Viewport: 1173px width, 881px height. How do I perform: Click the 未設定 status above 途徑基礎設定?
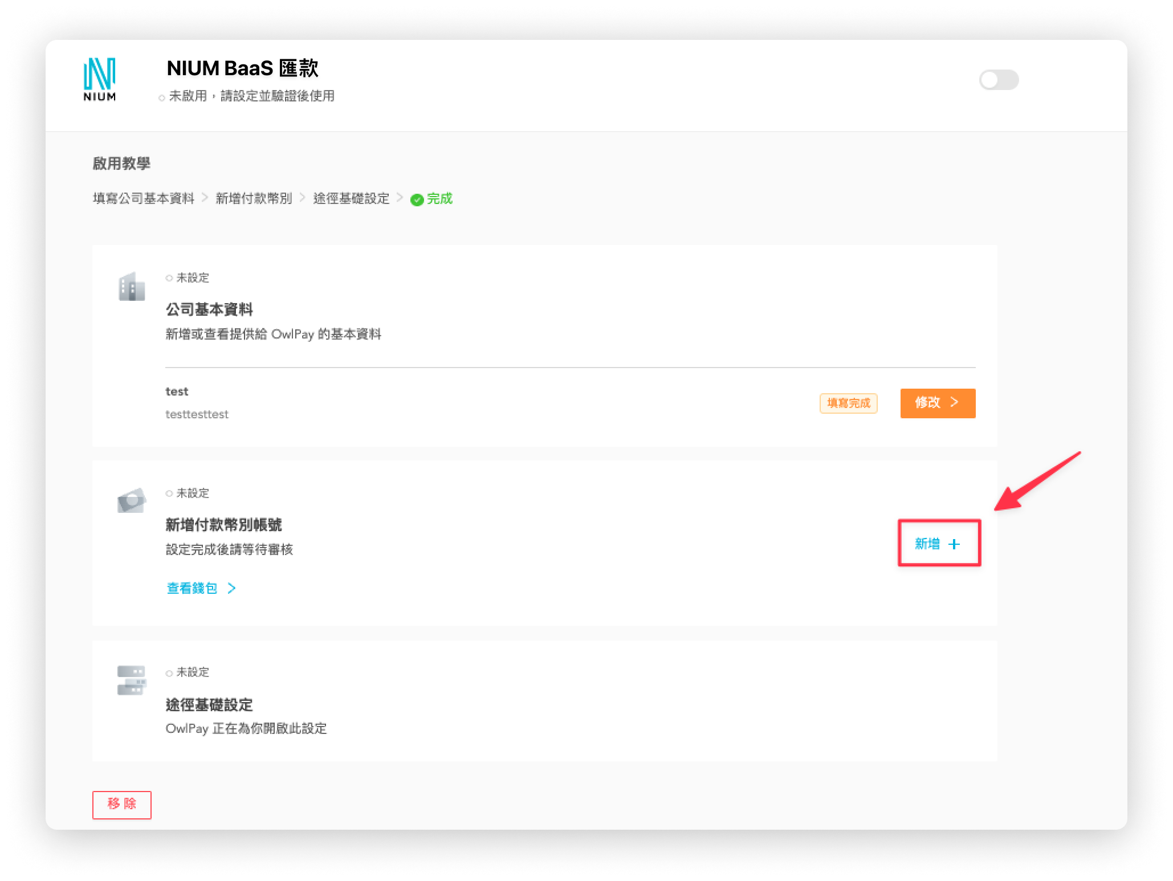point(192,672)
